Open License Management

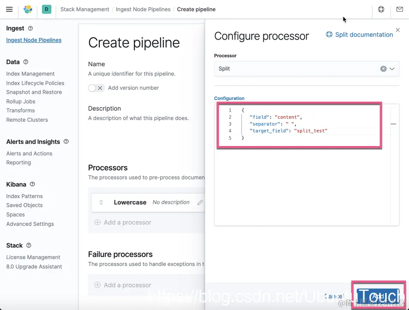tap(33, 257)
